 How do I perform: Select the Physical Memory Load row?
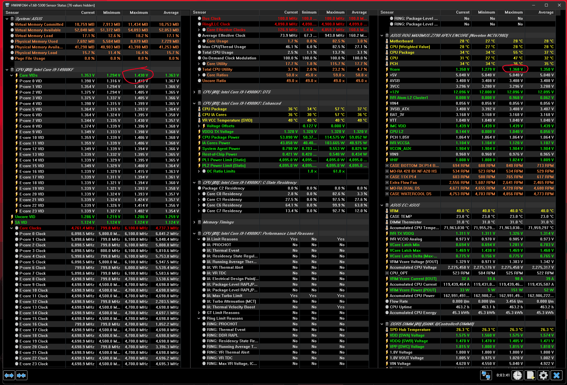(x=92, y=53)
